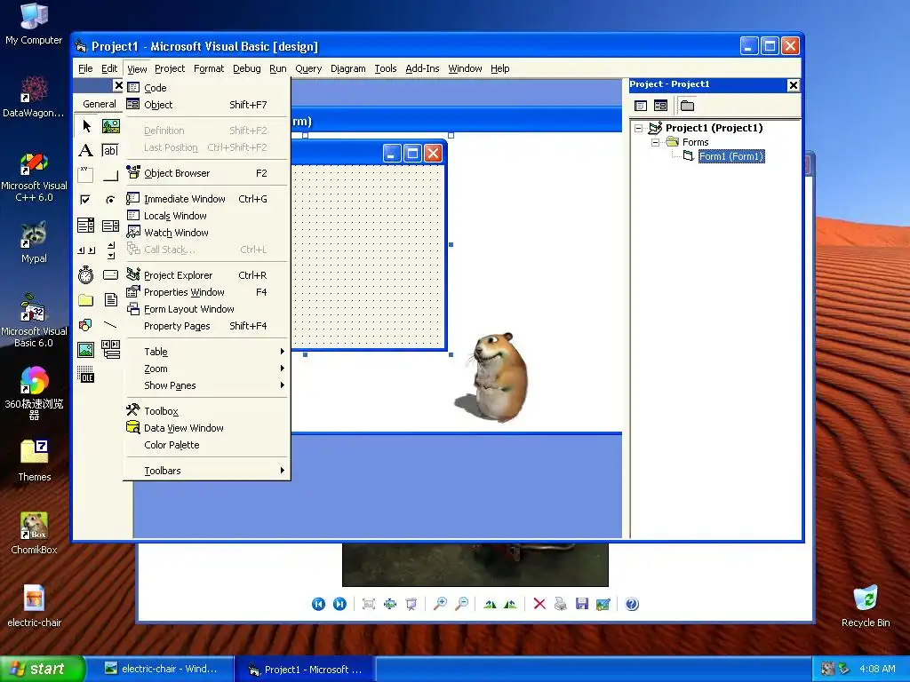Select the Label control tool

coord(86,151)
